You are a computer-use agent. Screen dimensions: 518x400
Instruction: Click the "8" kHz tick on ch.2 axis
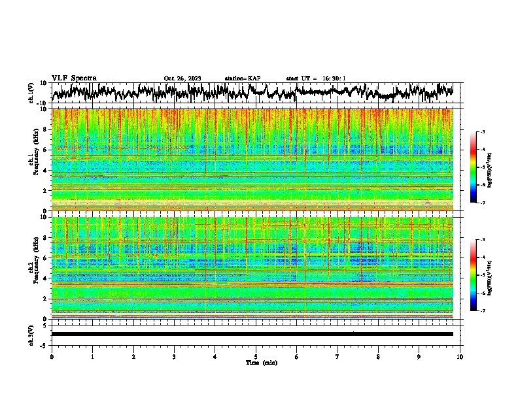tap(46, 237)
